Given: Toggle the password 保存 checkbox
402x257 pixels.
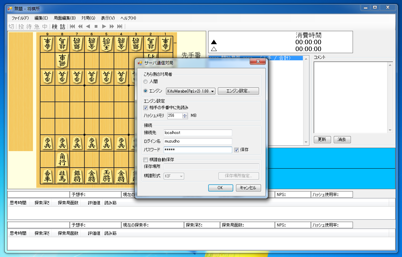Looking at the screenshot, I should [x=236, y=150].
